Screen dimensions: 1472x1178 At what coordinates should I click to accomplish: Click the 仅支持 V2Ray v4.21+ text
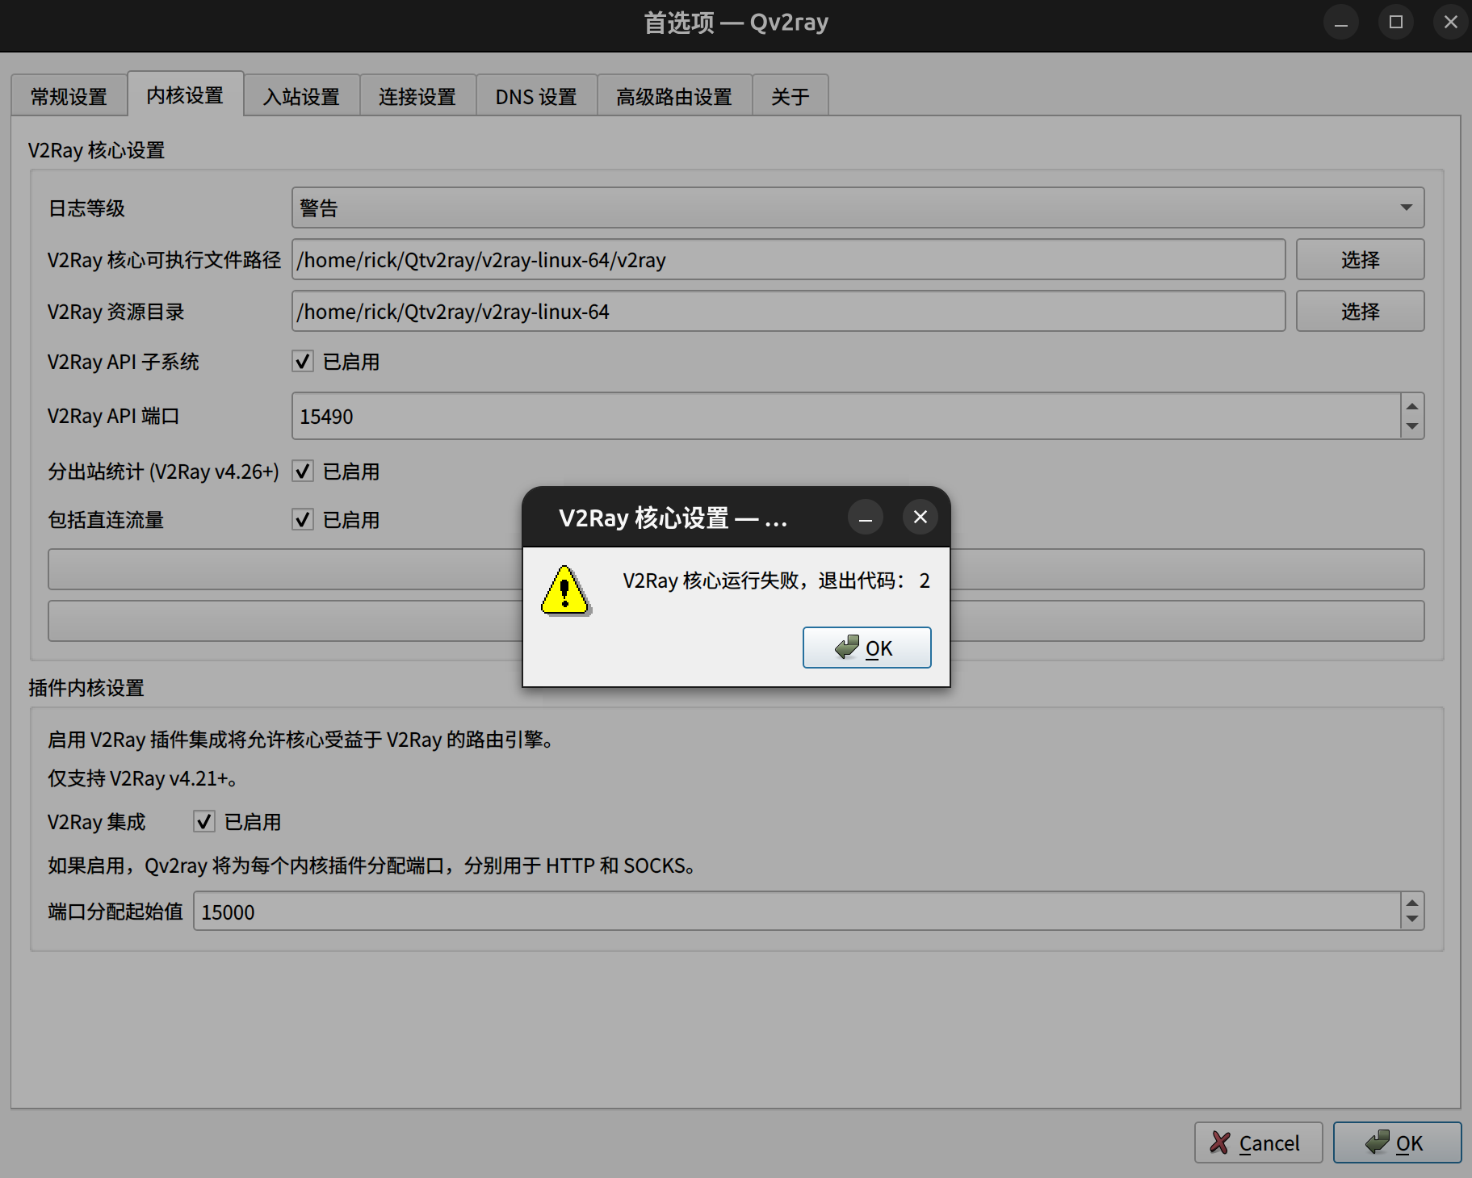tap(142, 778)
